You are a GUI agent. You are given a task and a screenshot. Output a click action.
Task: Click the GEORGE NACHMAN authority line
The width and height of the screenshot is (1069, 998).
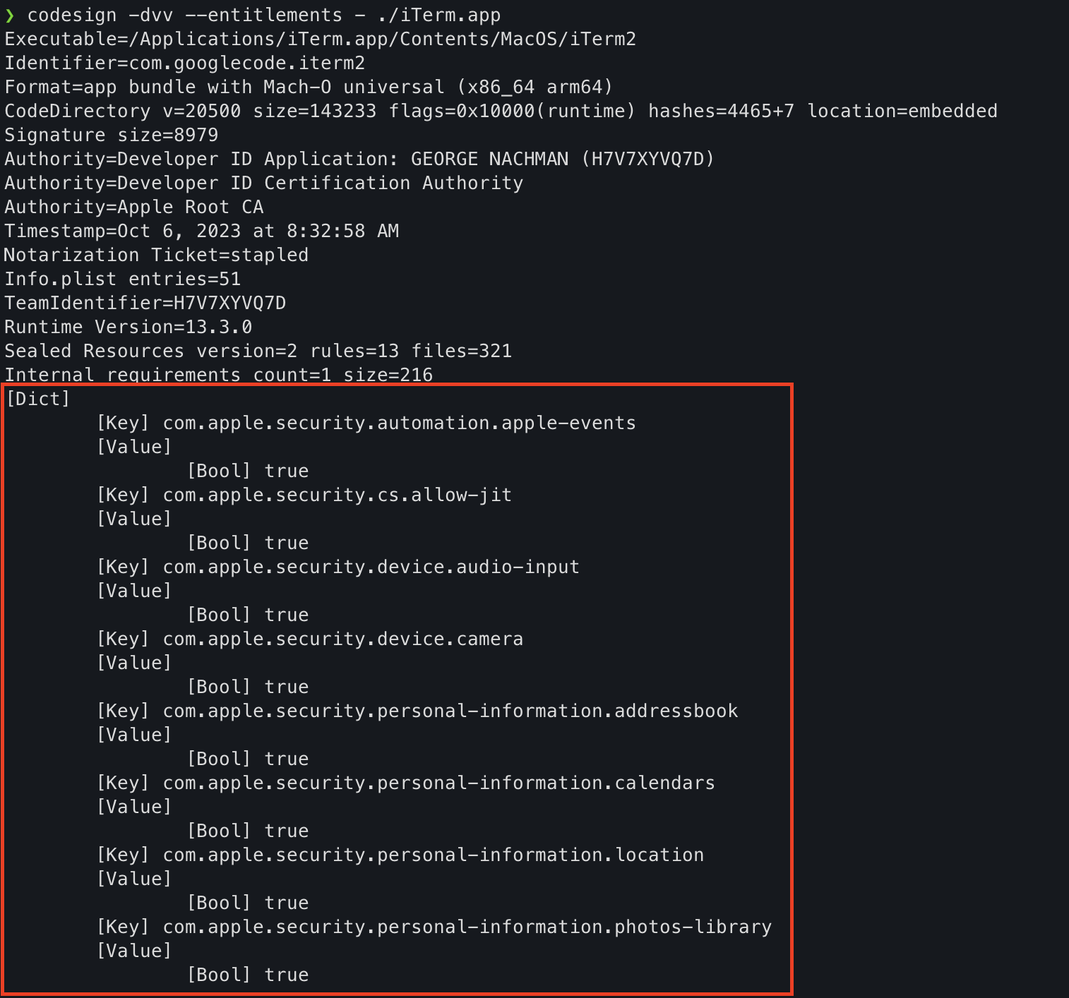359,160
